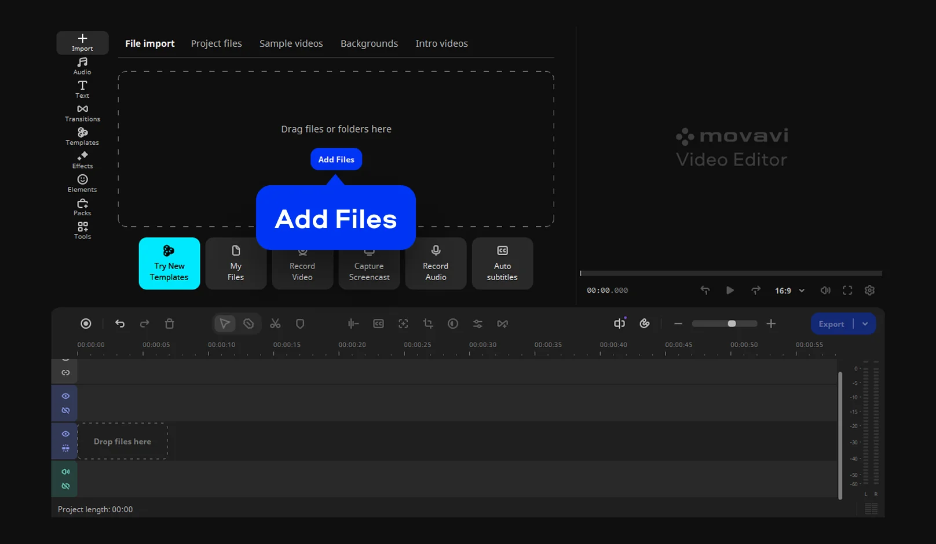This screenshot has height=544, width=936.
Task: Adjust the timeline zoom slider
Action: (x=725, y=324)
